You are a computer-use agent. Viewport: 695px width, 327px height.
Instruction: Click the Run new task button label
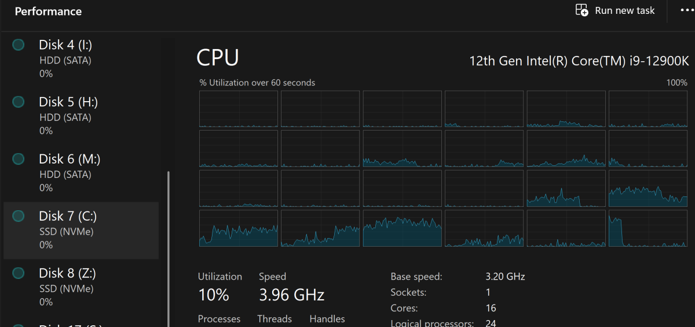pyautogui.click(x=625, y=10)
